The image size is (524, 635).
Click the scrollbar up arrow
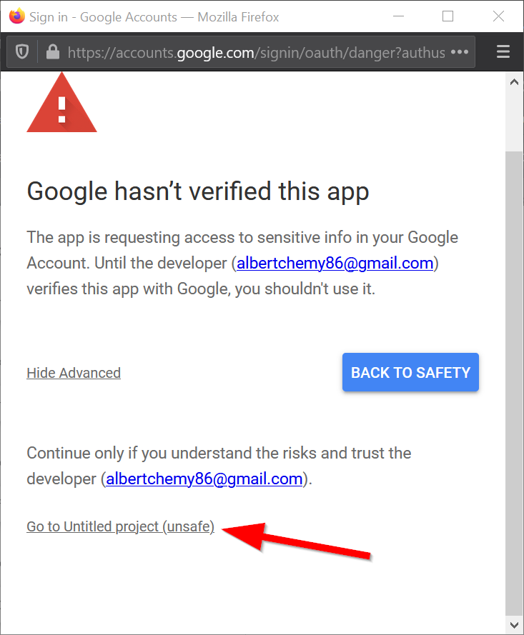(x=514, y=83)
